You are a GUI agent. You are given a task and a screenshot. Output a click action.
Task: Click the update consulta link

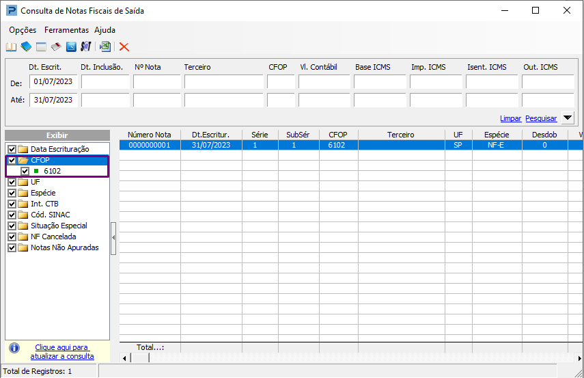[62, 352]
